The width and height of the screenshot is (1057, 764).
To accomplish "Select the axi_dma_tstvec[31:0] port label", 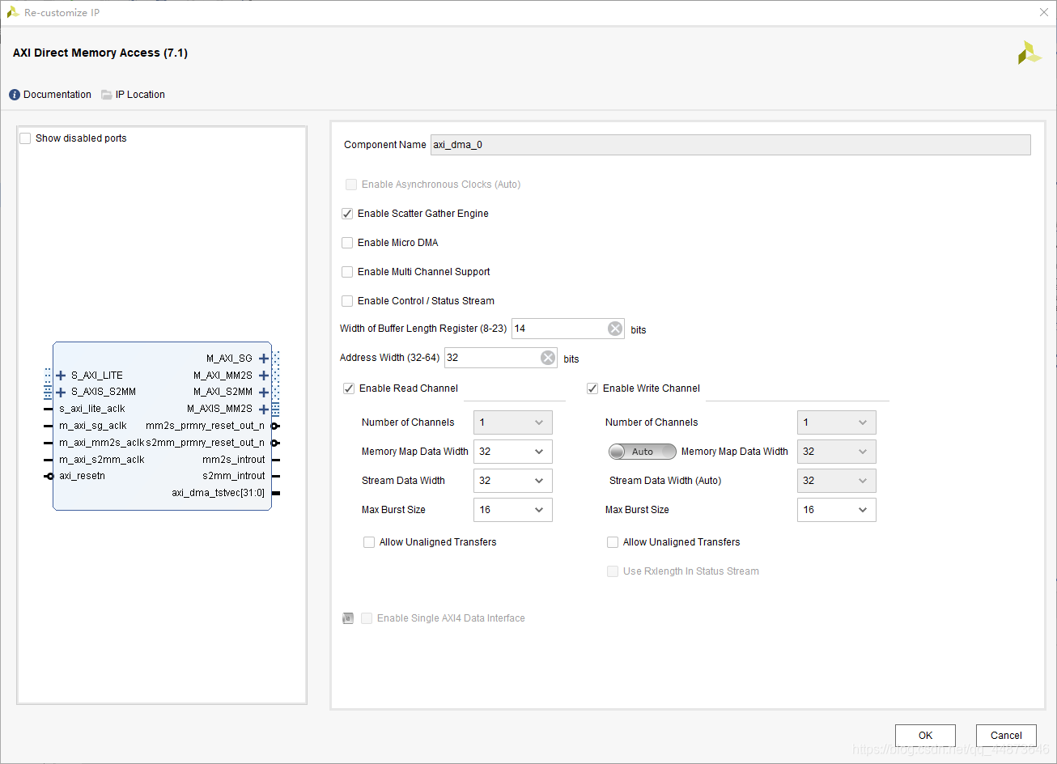I will (218, 493).
